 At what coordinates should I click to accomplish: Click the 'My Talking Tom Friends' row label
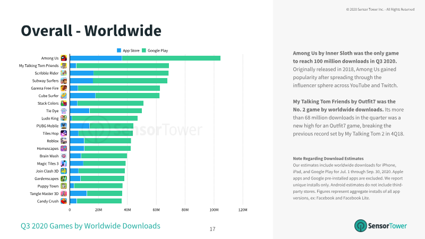coord(39,65)
